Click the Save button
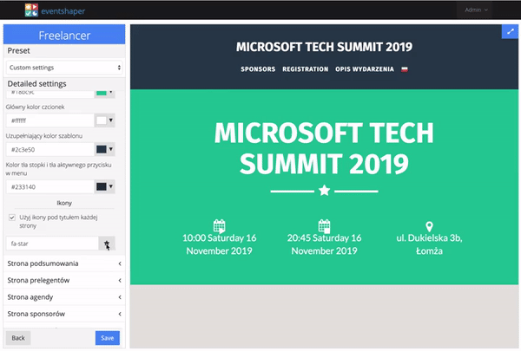Screen dimensions: 521x351 click(108, 338)
